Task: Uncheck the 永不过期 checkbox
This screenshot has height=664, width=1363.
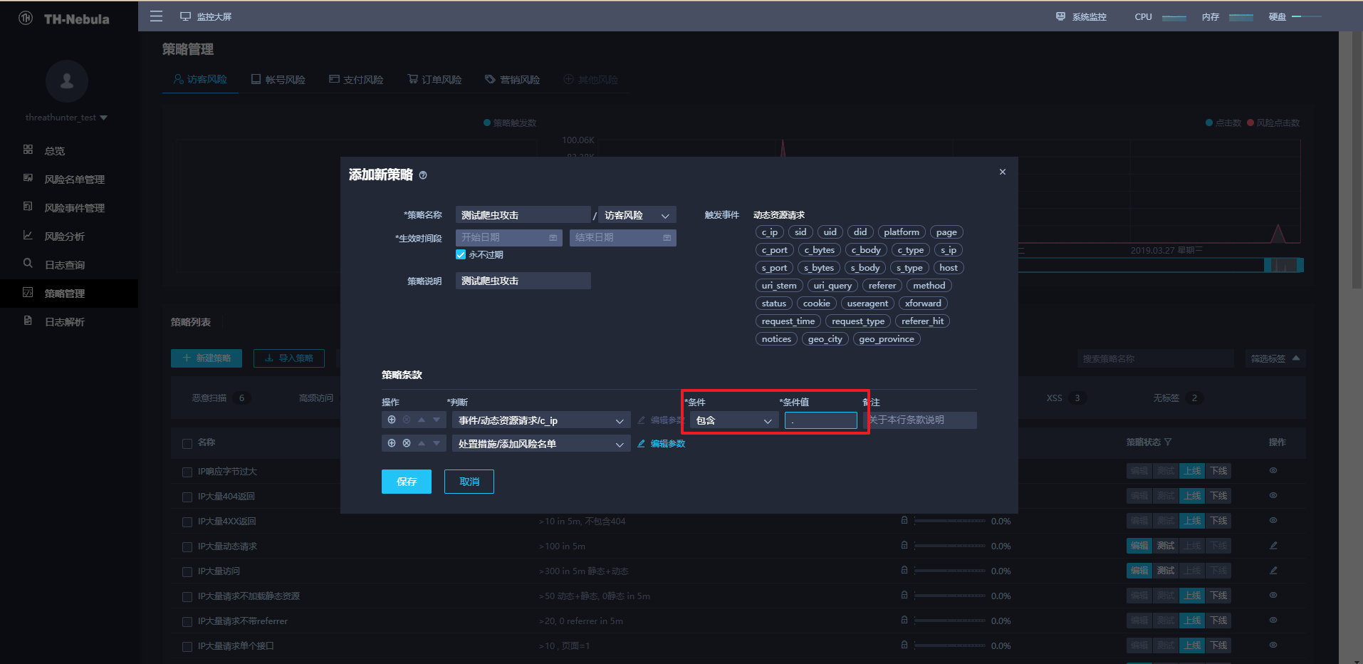Action: coord(461,254)
